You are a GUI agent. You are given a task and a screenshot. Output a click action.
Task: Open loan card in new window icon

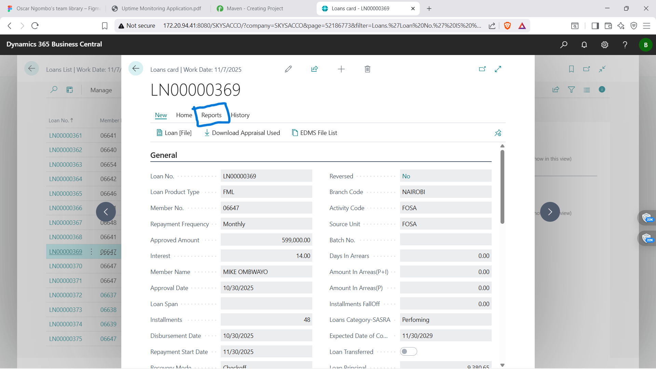point(482,69)
